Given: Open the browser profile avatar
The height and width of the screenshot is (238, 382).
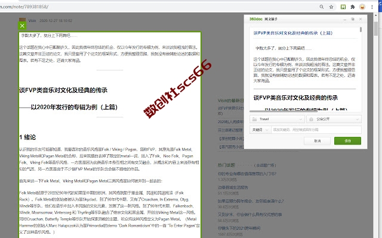Looking at the screenshot, I should point(362,7).
